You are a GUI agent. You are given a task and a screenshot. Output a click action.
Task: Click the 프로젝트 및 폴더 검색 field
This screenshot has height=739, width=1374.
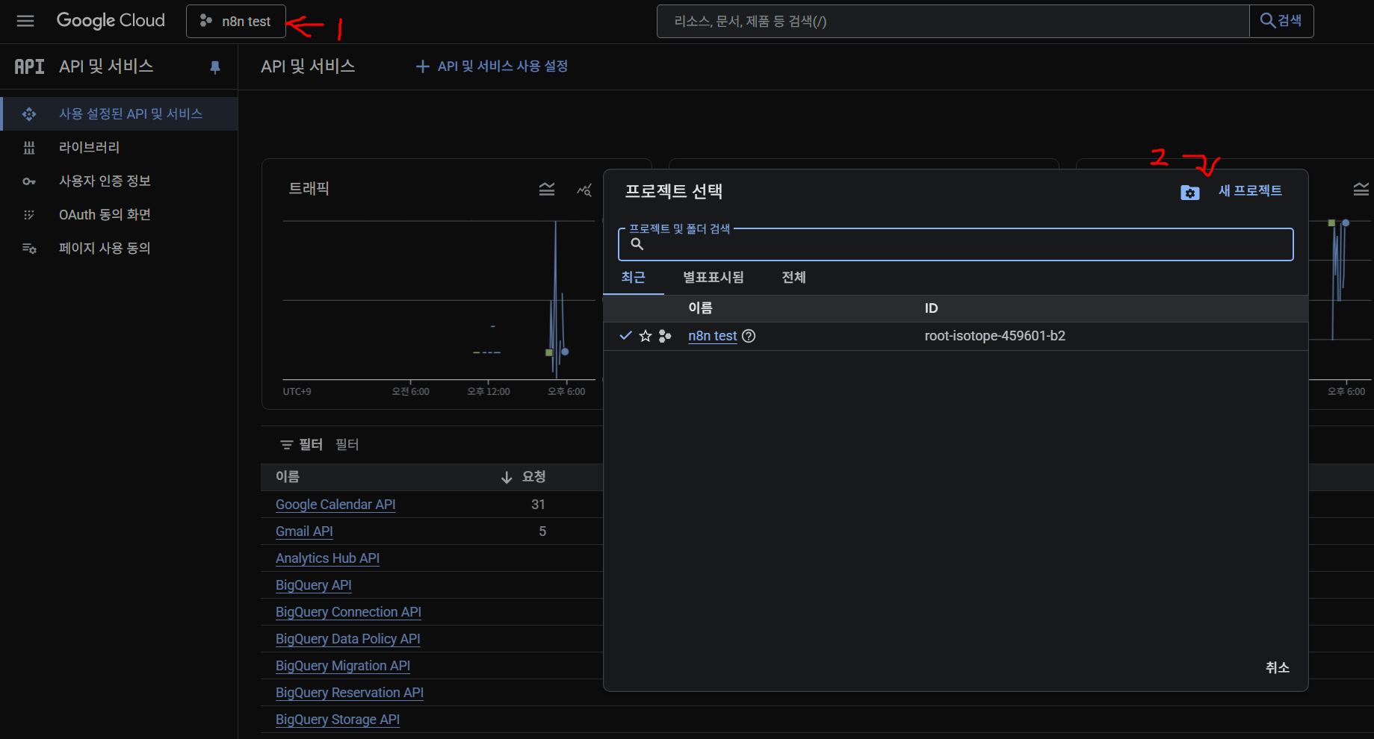click(956, 244)
